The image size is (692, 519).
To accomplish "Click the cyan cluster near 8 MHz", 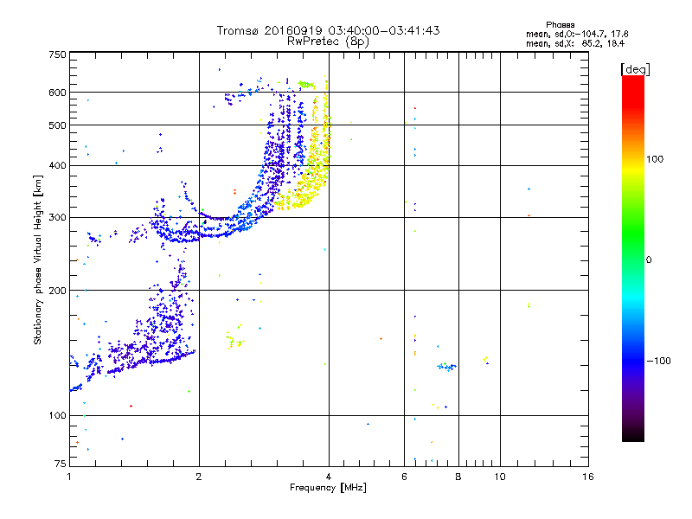I will pos(446,366).
